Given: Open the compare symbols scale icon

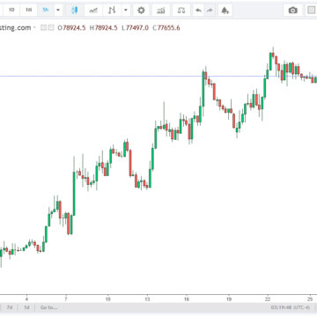Looking at the screenshot, I should click(181, 11).
